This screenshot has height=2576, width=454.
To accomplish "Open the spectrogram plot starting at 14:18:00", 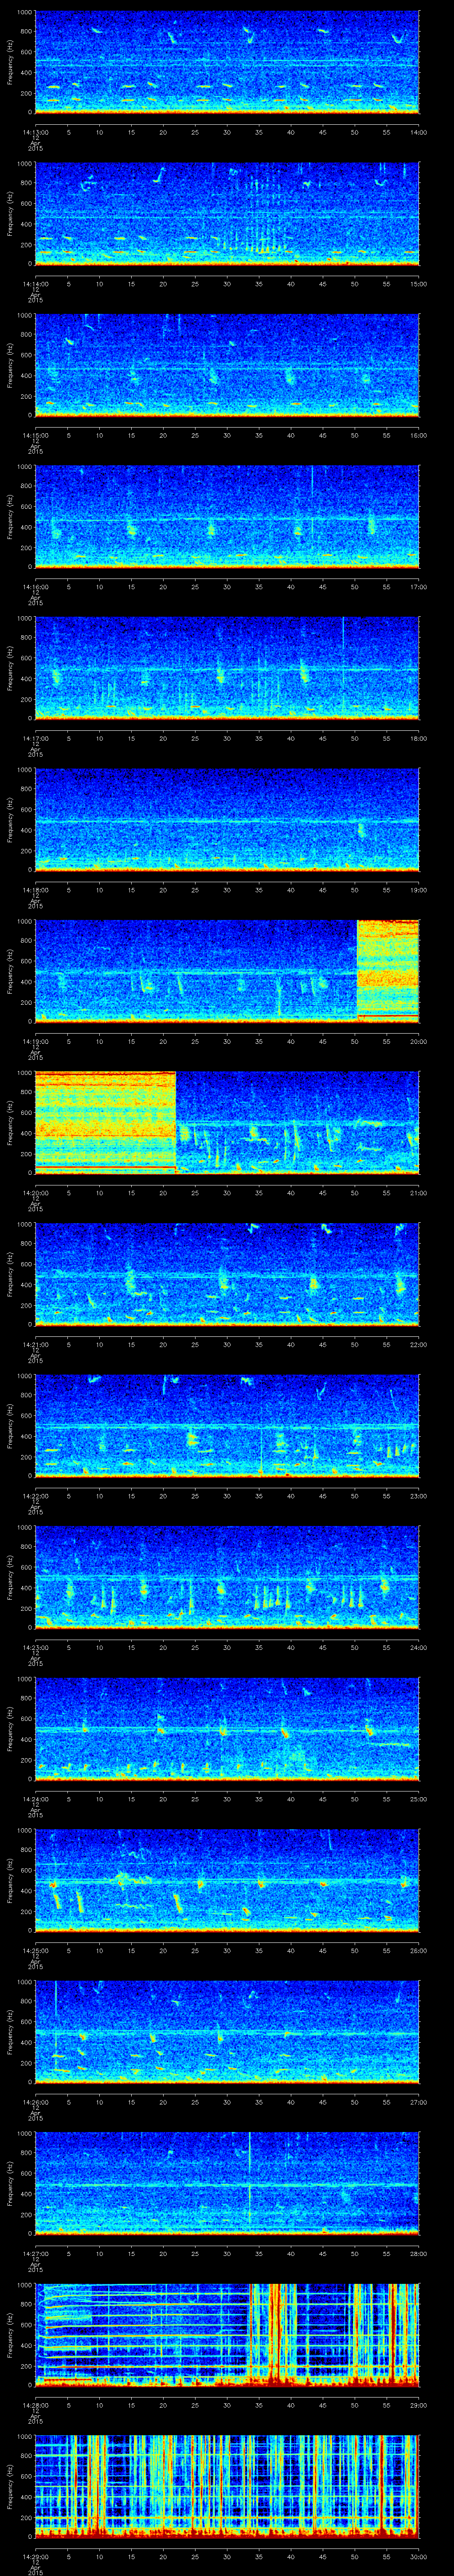I will (227, 819).
